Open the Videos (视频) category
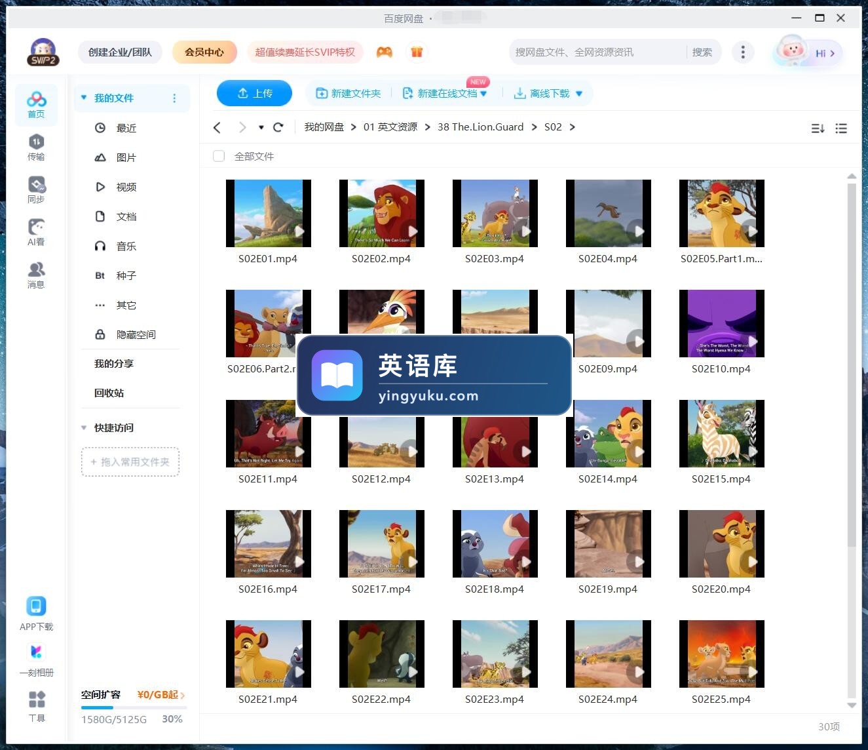868x750 pixels. click(126, 187)
